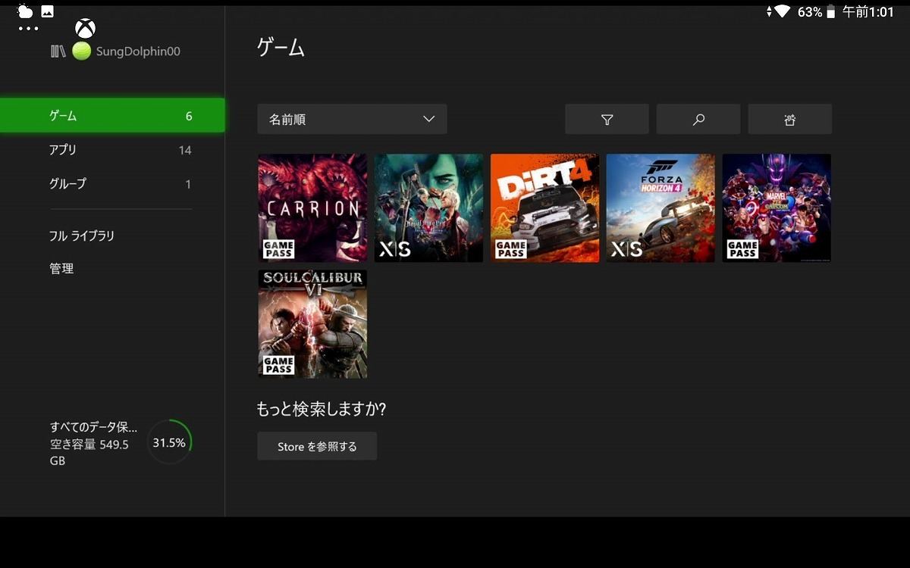Click the もっと検索しますか? text

[322, 409]
